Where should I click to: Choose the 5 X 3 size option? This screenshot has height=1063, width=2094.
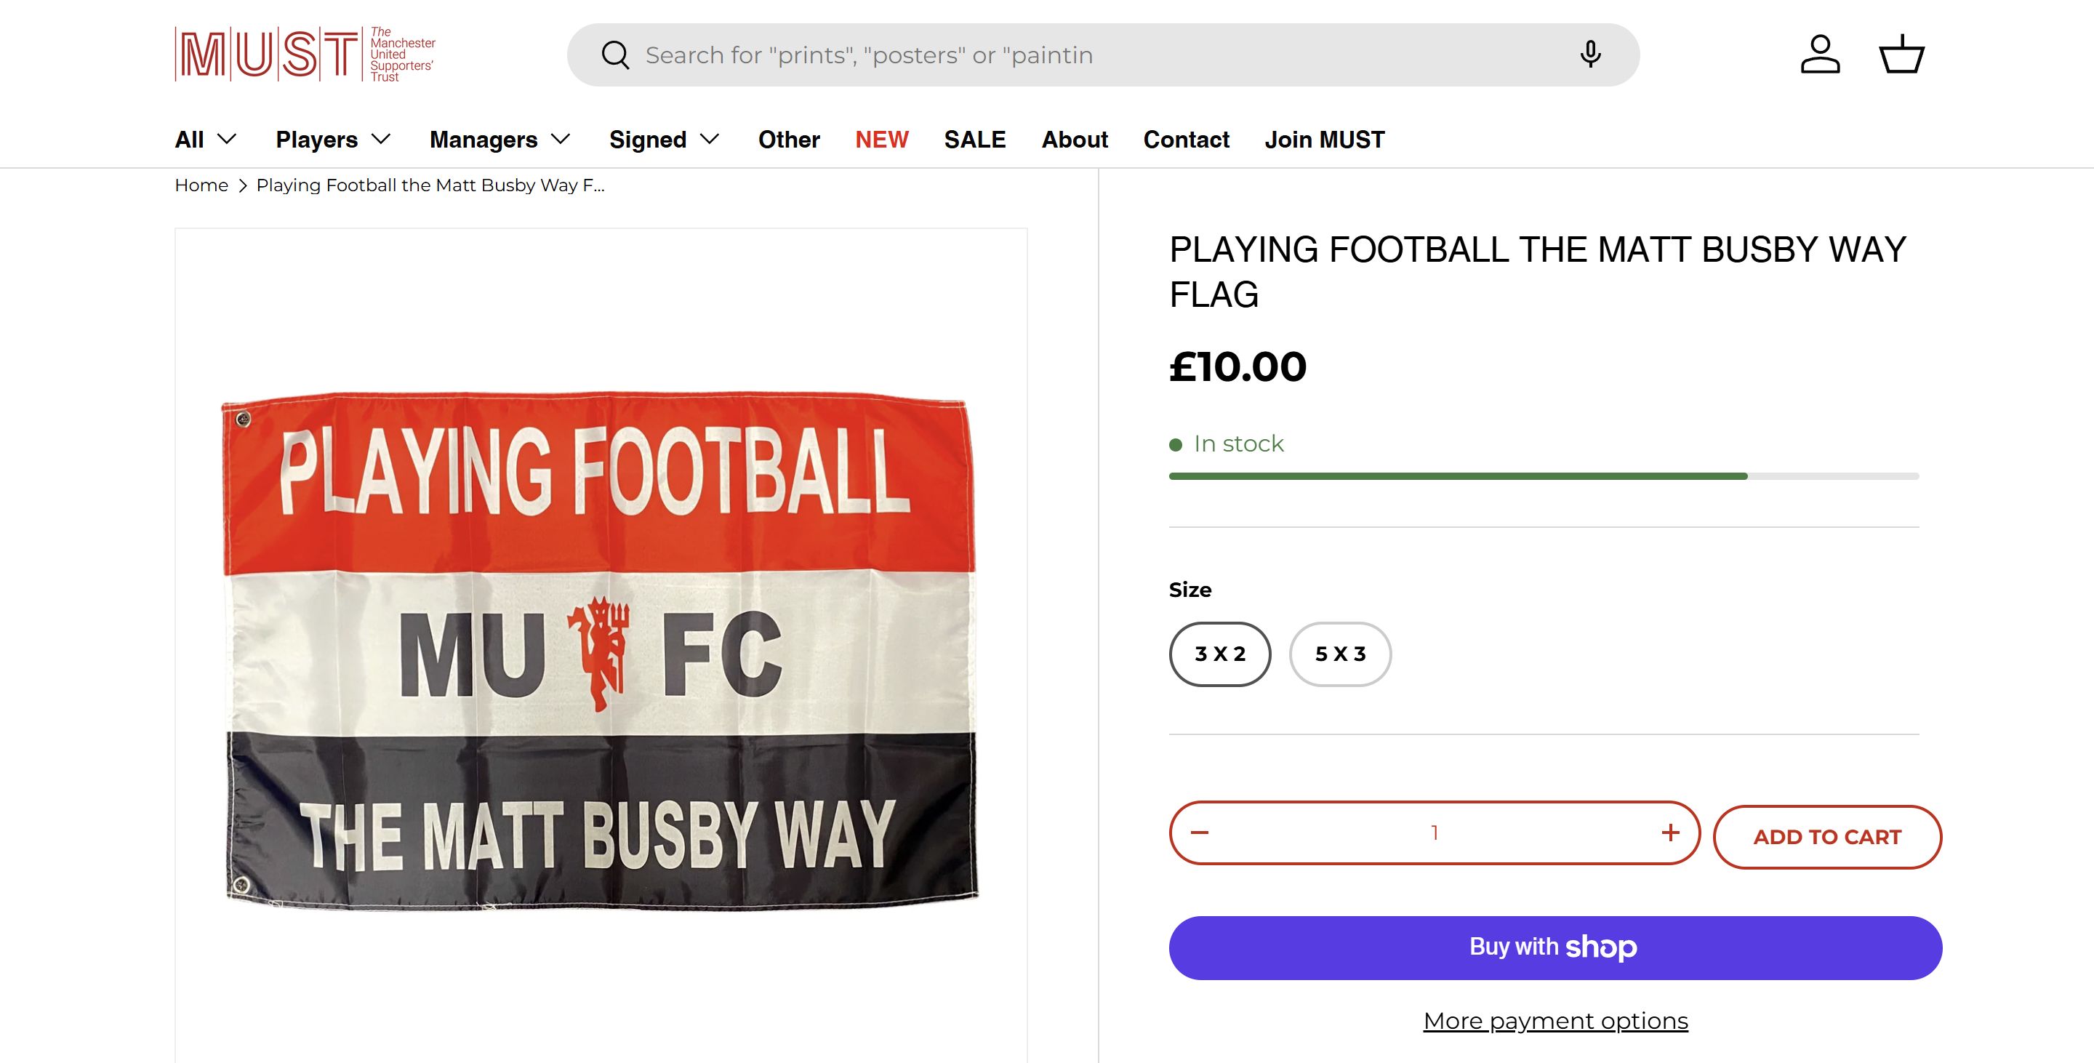(1341, 654)
